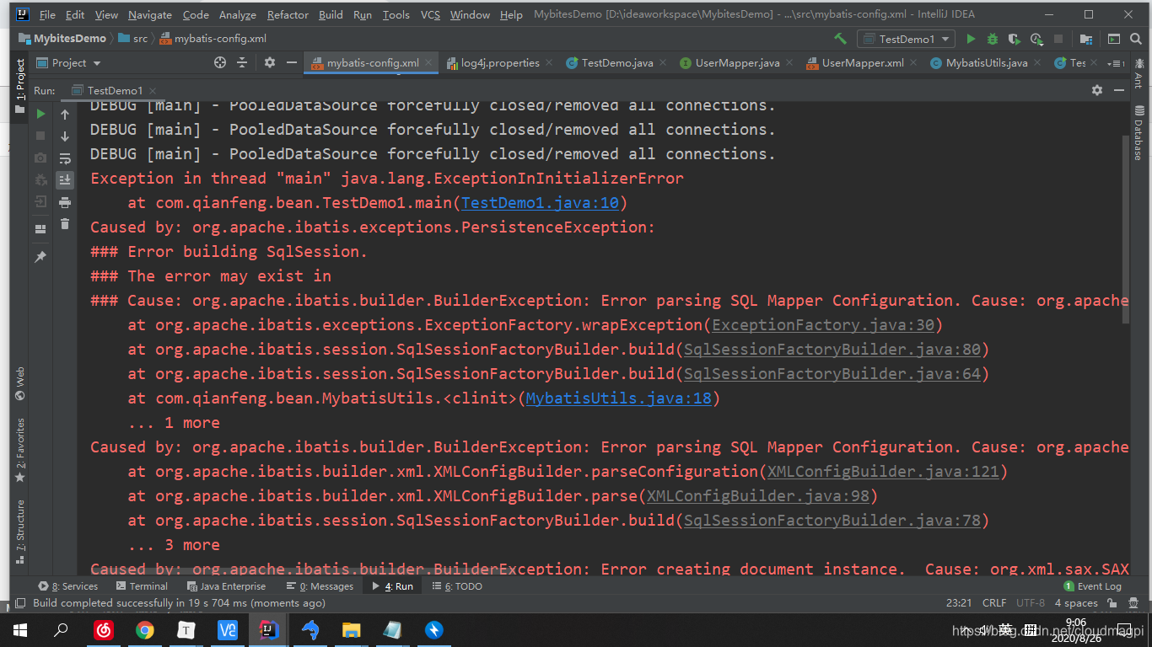The width and height of the screenshot is (1152, 647).
Task: Hide the Project panel with minus
Action: 292,62
